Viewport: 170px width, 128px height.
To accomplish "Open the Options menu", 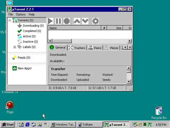I will click(x=21, y=14).
